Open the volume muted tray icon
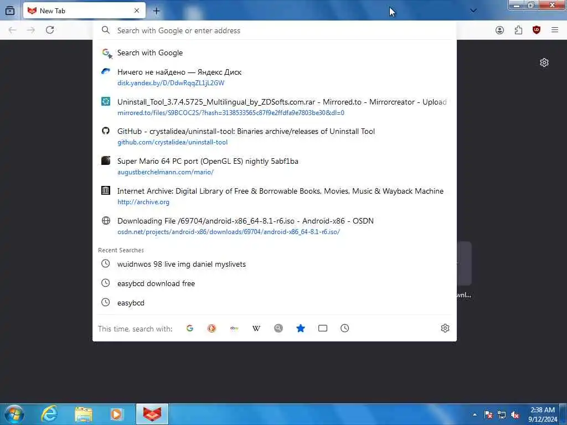The height and width of the screenshot is (425, 567). coord(515,414)
